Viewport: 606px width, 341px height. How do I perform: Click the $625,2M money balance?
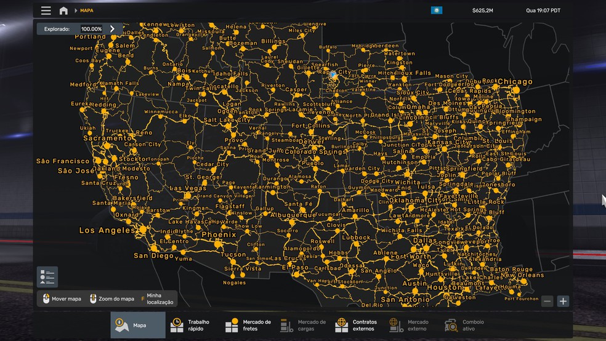[482, 10]
